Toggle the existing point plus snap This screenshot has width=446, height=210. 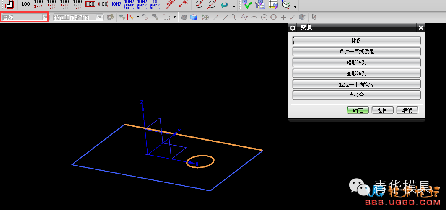pos(283,17)
